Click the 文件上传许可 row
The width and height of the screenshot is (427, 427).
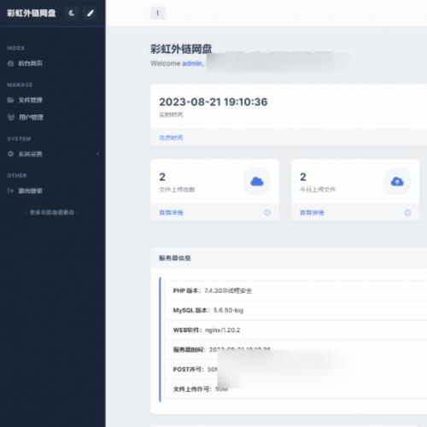(x=295, y=389)
